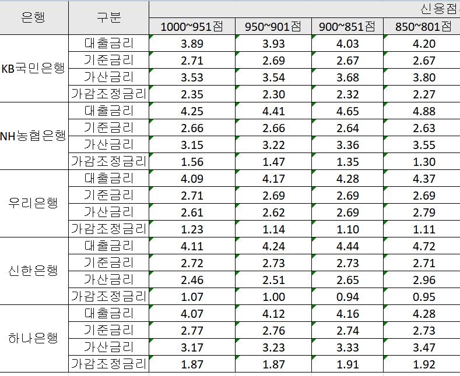Click the 대출금리 label in 하나은행 rows
460x376 pixels.
point(108,313)
